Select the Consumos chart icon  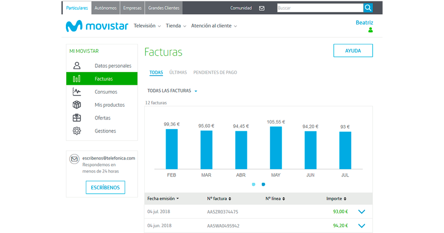pos(77,92)
